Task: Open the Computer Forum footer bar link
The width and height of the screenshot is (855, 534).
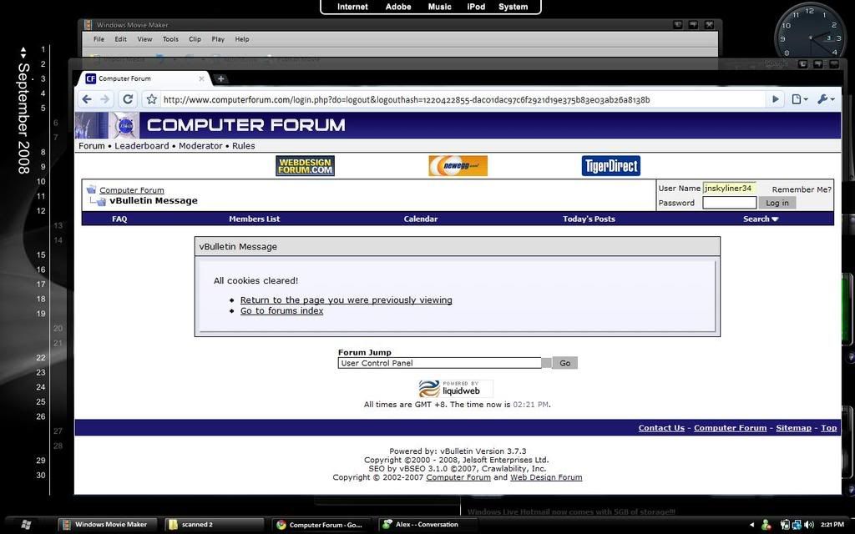Action: [730, 428]
